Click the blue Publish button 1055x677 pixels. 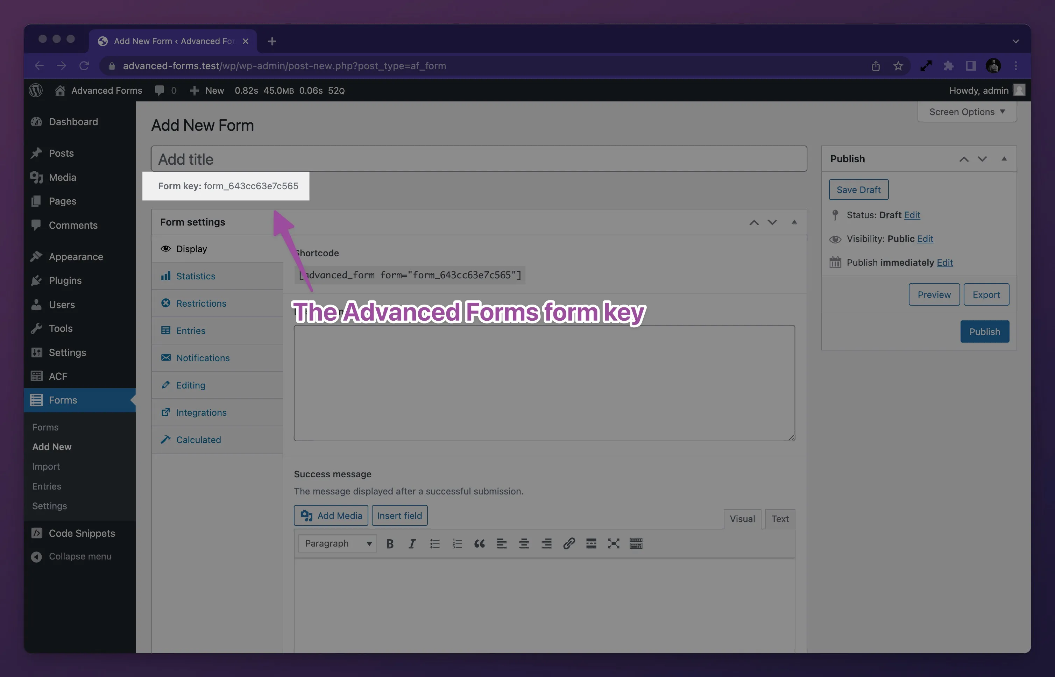point(985,332)
